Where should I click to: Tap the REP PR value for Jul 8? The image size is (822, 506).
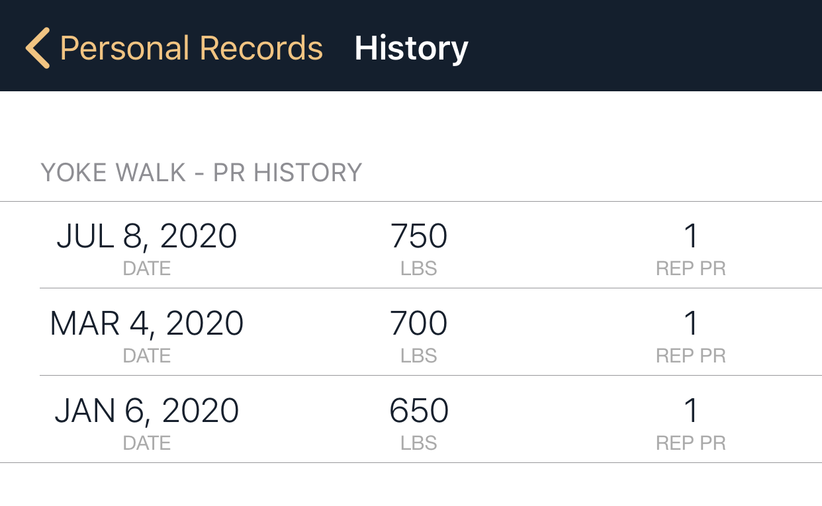691,235
